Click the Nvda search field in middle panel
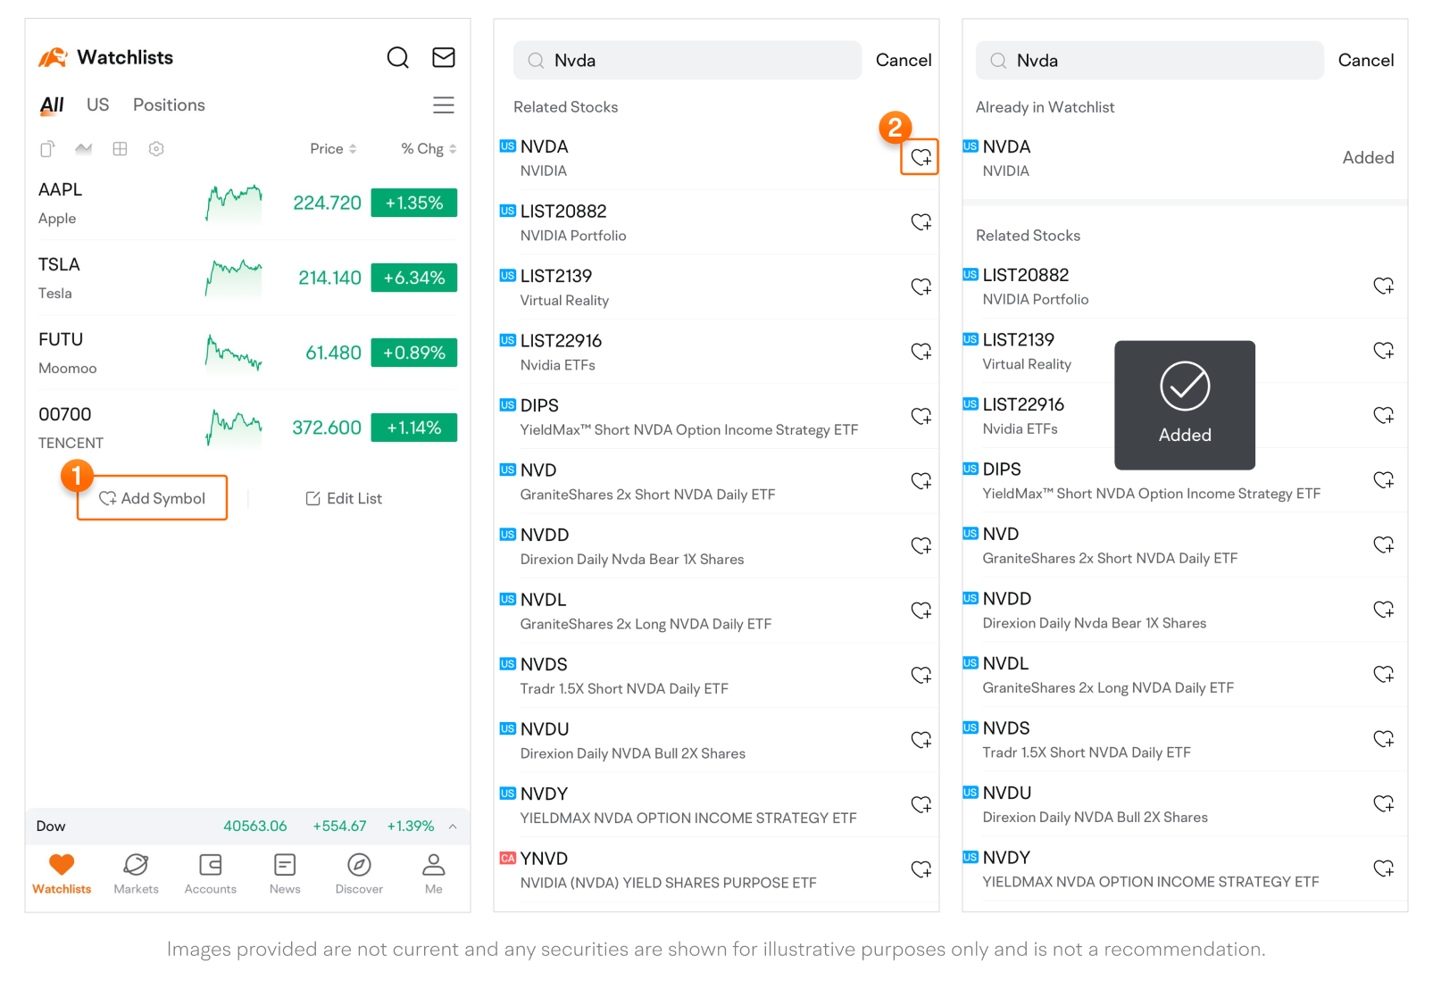This screenshot has width=1433, height=981. [687, 61]
